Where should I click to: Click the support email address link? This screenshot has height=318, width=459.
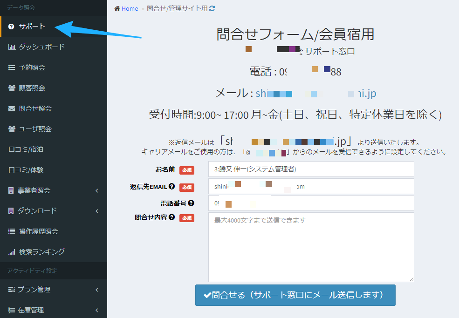[316, 93]
